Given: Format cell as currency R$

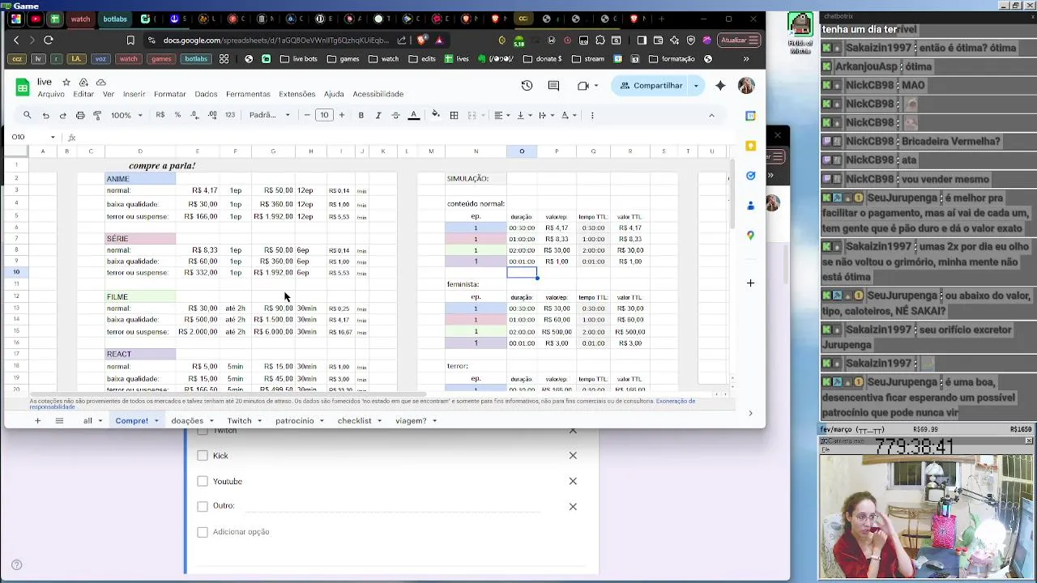Looking at the screenshot, I should click(x=160, y=115).
